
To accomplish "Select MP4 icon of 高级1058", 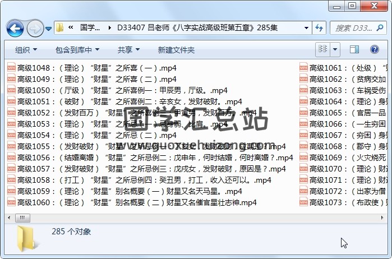I will (x=11, y=180).
